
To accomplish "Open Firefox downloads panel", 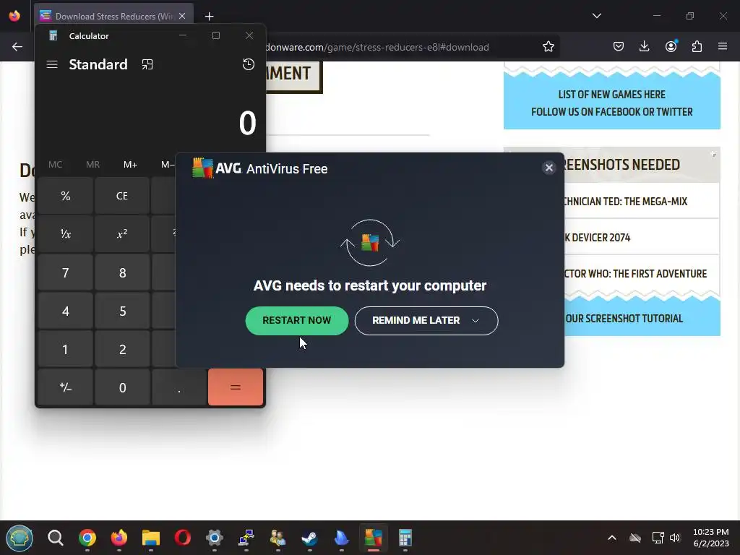I will 644,47.
